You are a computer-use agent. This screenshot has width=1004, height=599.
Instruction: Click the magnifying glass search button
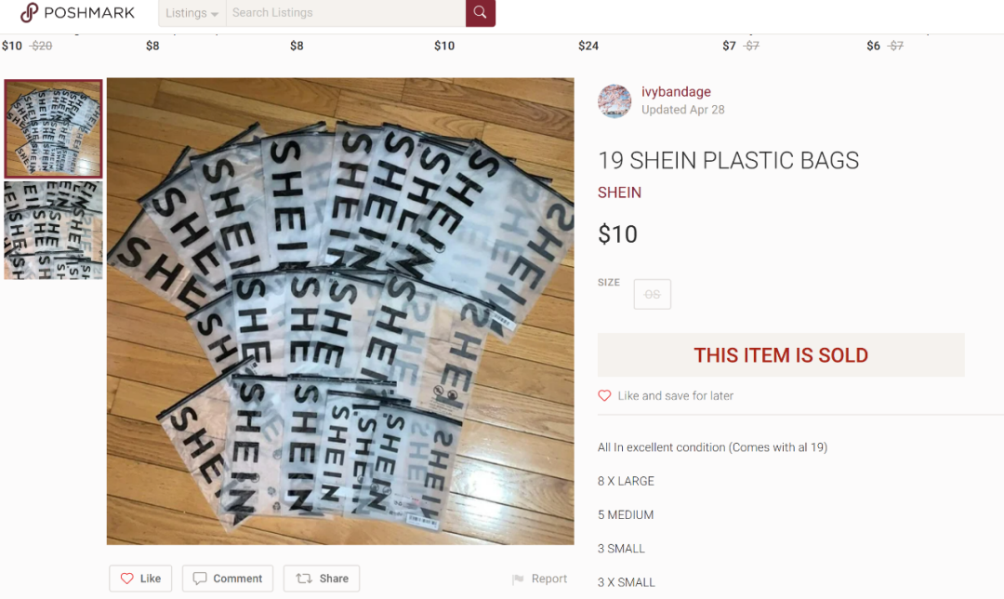coord(481,13)
